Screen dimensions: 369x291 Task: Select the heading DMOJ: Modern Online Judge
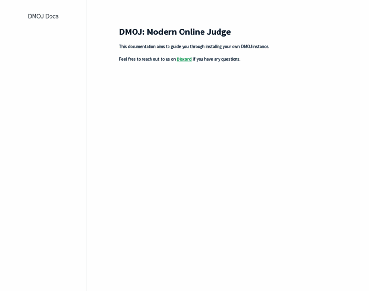click(175, 32)
